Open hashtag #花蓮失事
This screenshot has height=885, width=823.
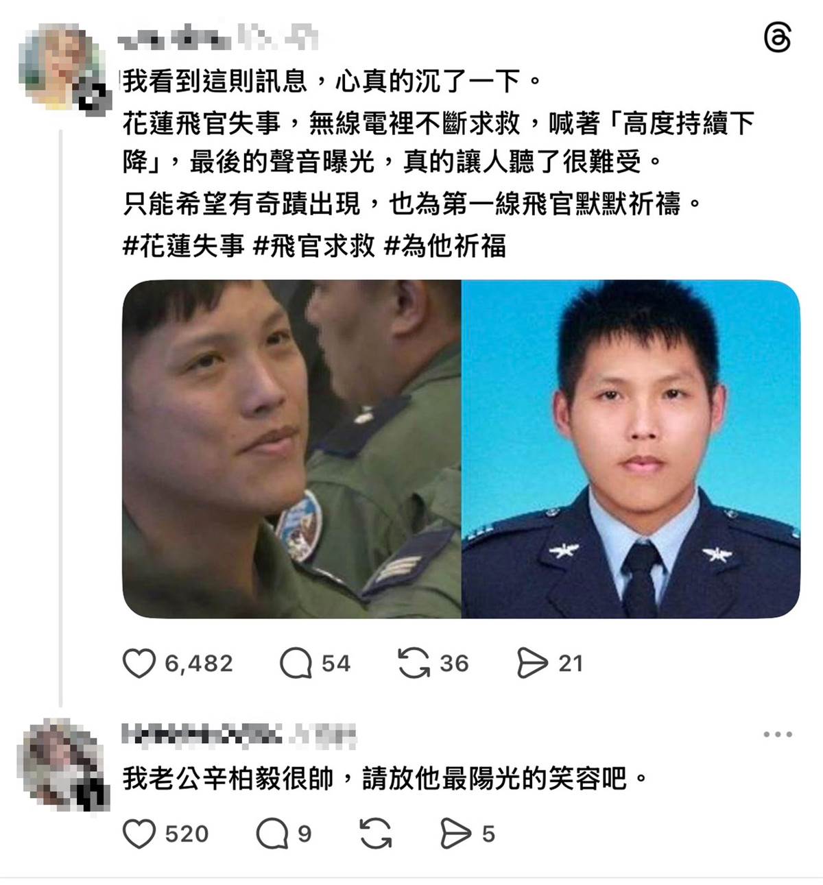pos(183,245)
